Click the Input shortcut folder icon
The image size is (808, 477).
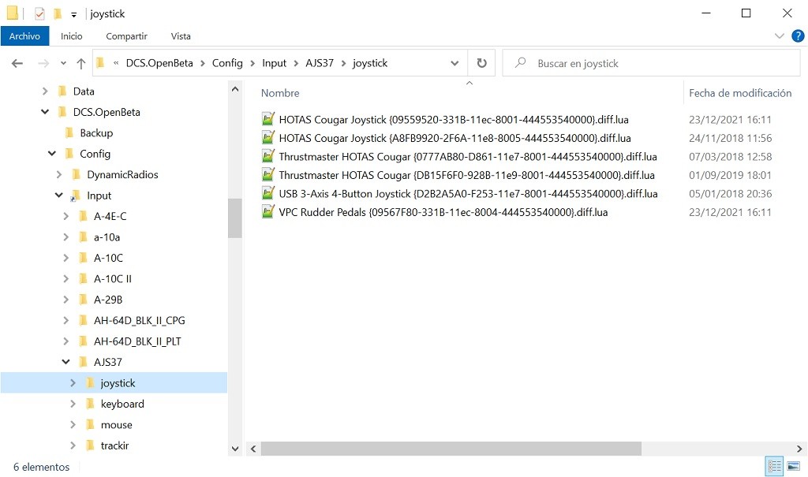pos(76,196)
